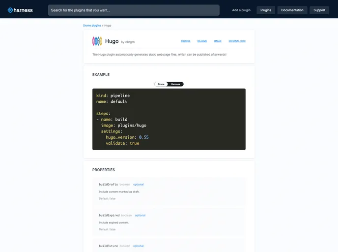Click the 'validate' key in code
The width and height of the screenshot is (338, 252).
coord(115,143)
